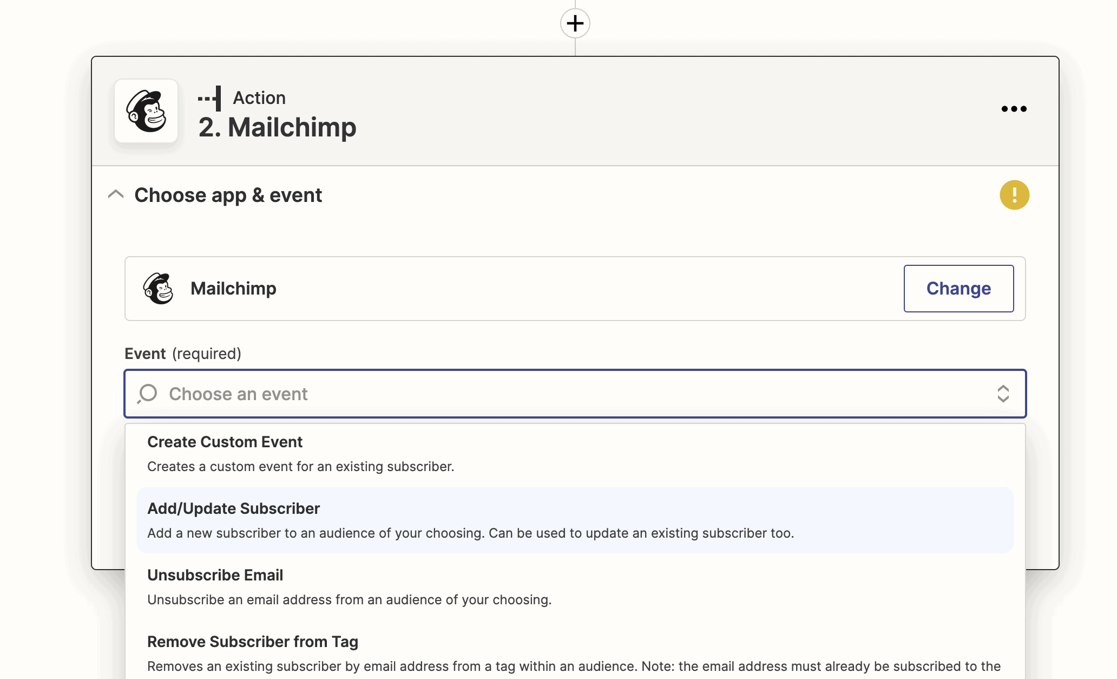Click the plus button to add a step
The width and height of the screenshot is (1117, 679).
575,23
